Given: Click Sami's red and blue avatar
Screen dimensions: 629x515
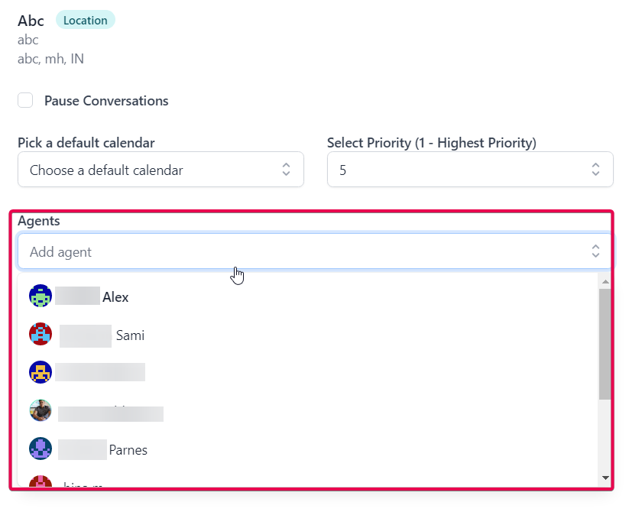Looking at the screenshot, I should pyautogui.click(x=41, y=335).
